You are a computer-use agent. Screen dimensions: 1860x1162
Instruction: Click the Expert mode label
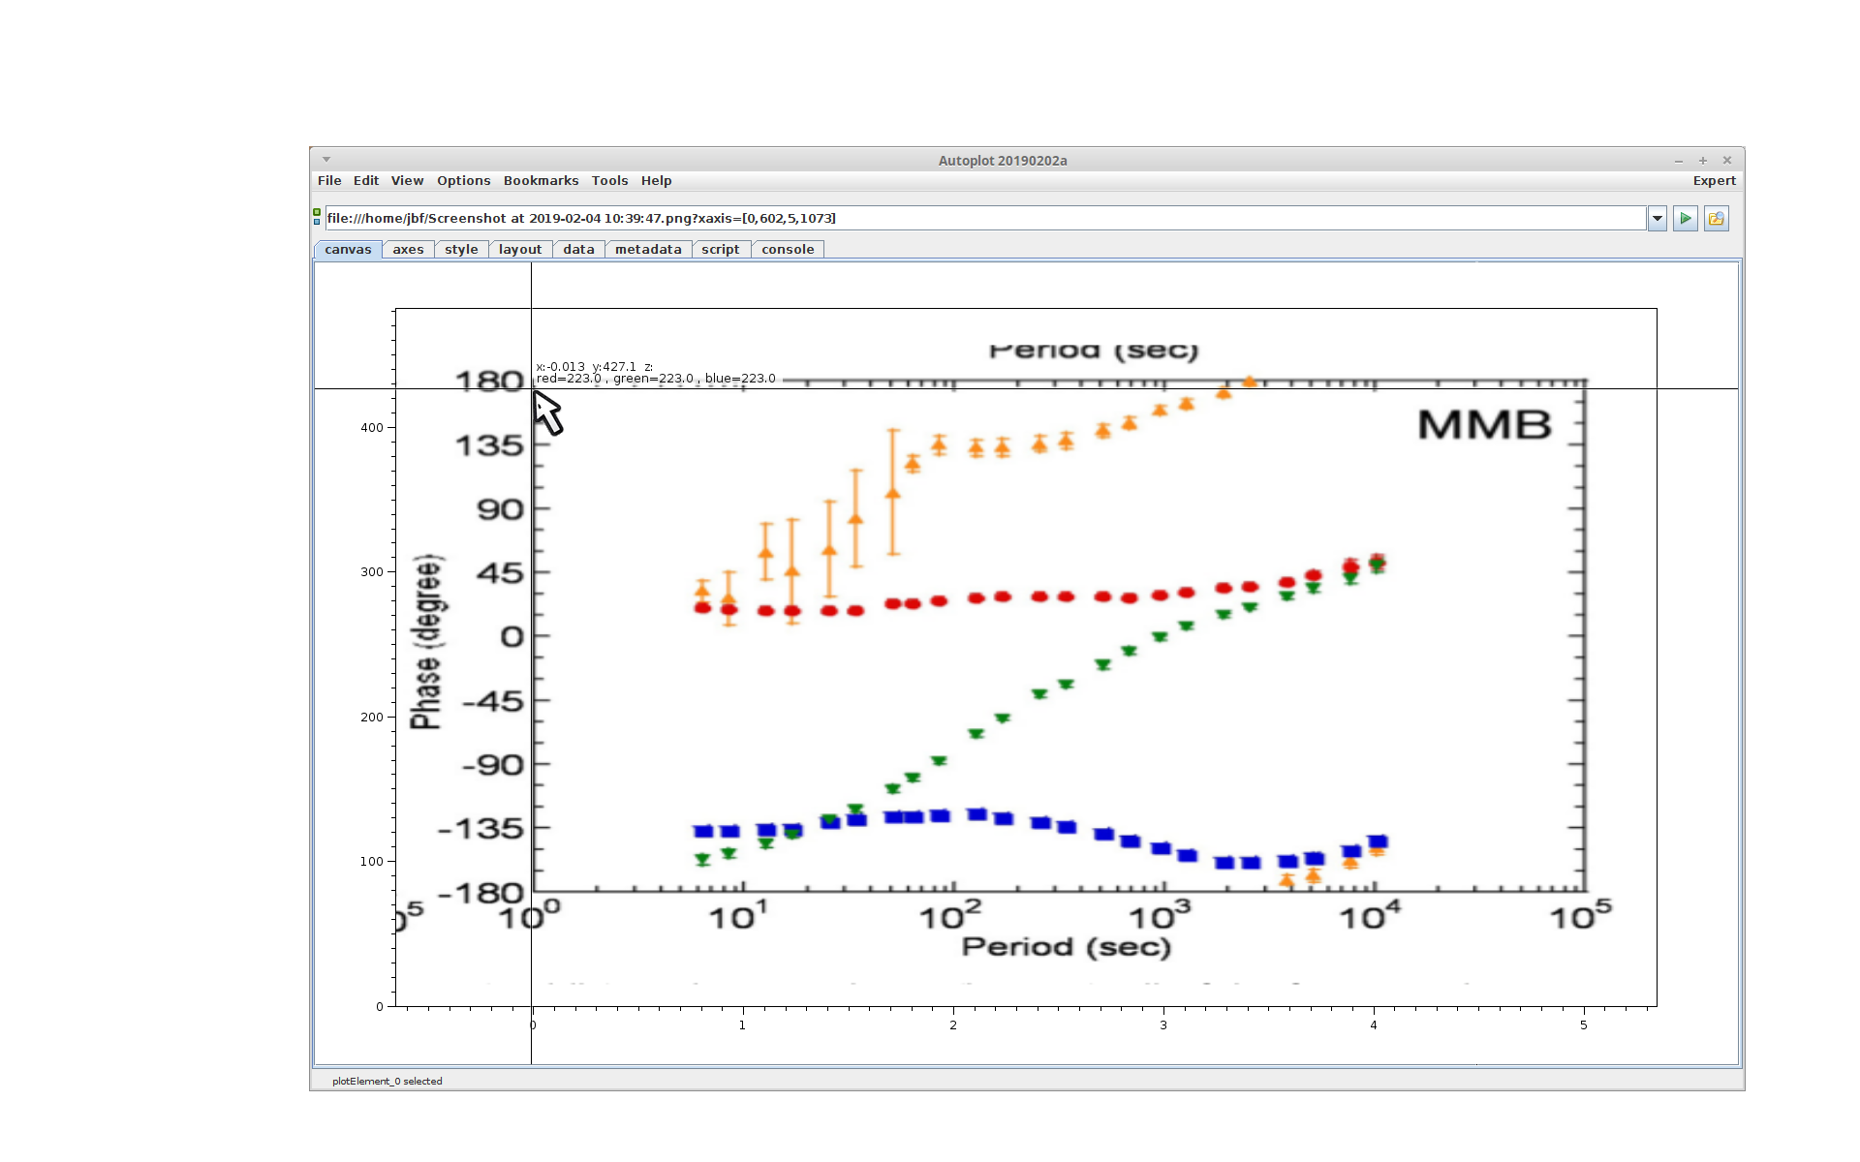coord(1714,181)
